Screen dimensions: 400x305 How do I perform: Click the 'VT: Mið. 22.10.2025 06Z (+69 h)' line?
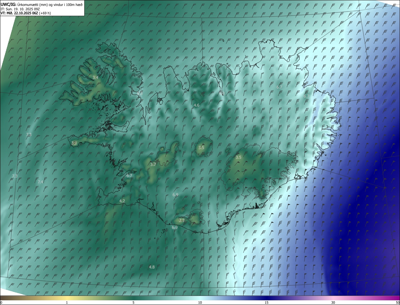click(26, 13)
